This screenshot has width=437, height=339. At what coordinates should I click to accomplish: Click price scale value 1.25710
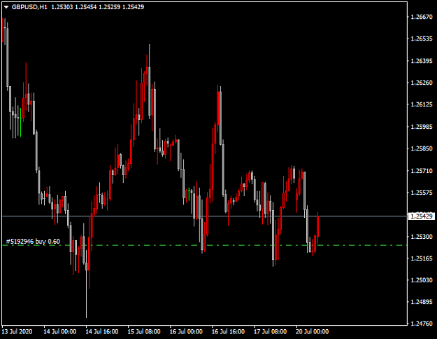click(422, 171)
